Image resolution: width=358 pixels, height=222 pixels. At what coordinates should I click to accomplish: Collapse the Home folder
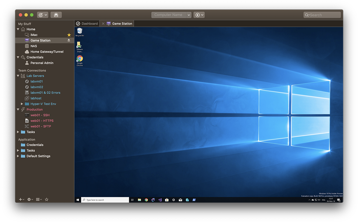click(18, 29)
